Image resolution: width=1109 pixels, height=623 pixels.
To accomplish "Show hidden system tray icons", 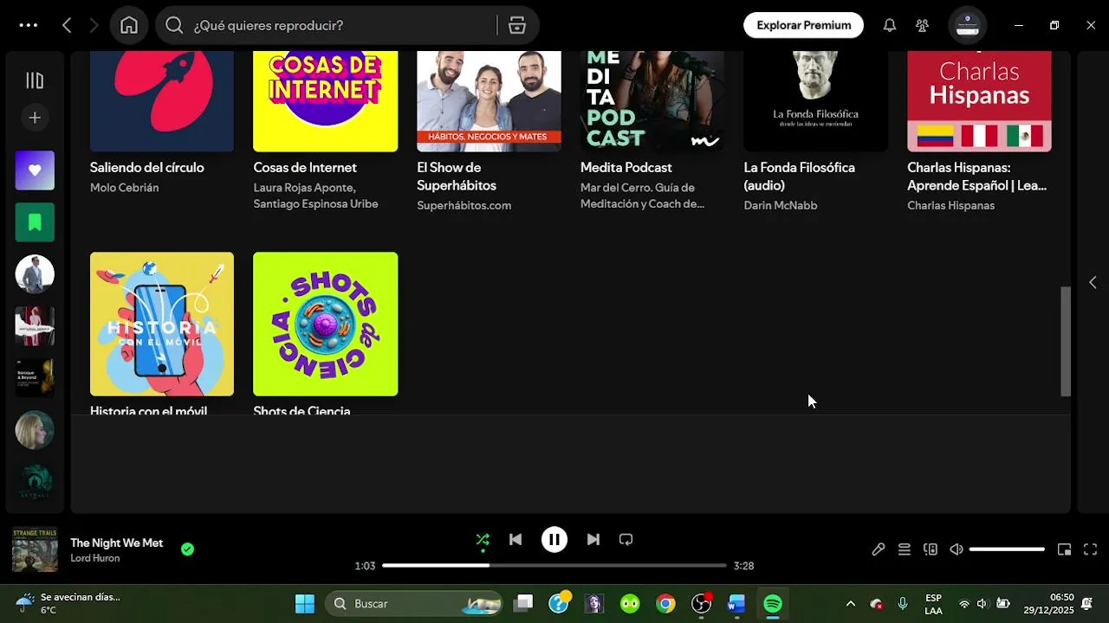I will 850,604.
